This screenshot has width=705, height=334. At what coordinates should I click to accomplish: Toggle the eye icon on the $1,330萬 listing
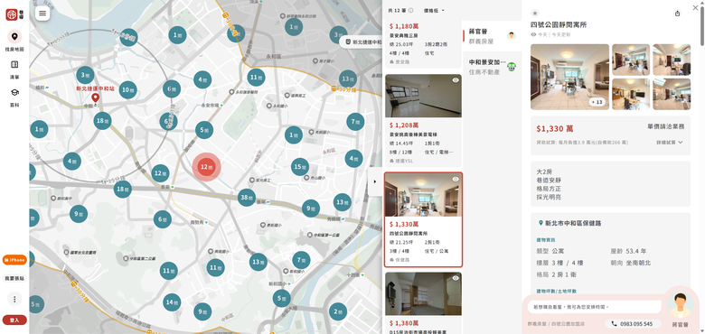(x=456, y=179)
